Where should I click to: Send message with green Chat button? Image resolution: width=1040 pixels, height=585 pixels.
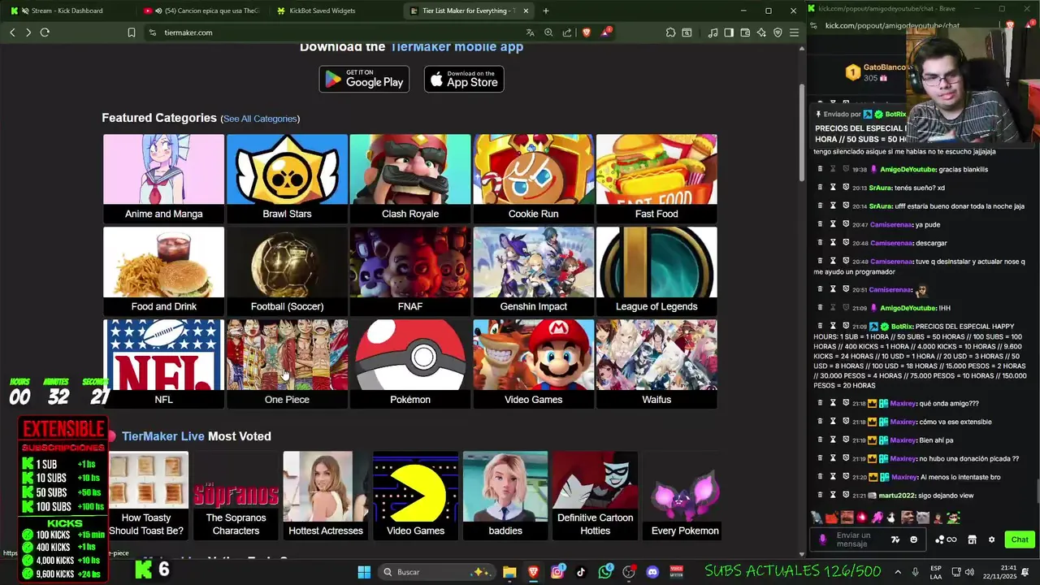(x=1020, y=539)
